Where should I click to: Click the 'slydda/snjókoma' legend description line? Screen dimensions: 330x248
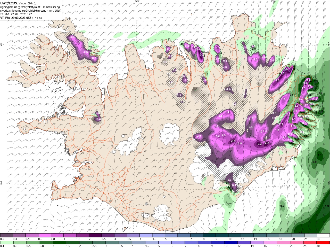(31, 11)
